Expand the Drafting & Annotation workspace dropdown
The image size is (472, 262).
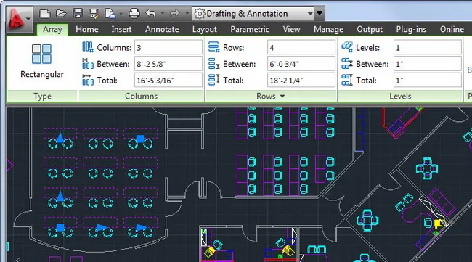[310, 14]
